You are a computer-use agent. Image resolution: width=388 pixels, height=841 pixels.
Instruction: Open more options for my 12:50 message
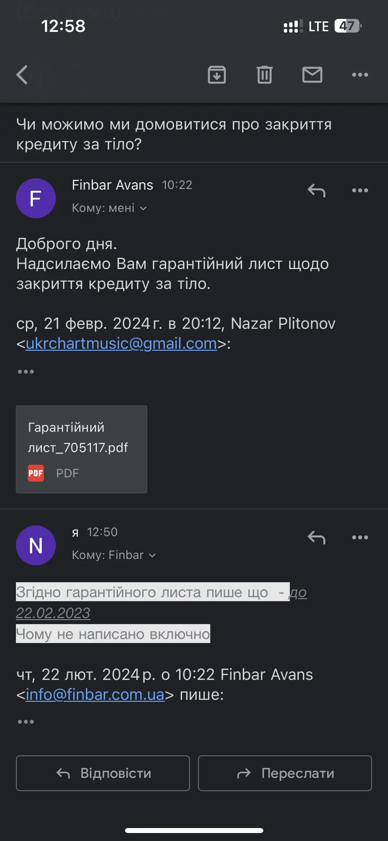click(360, 537)
